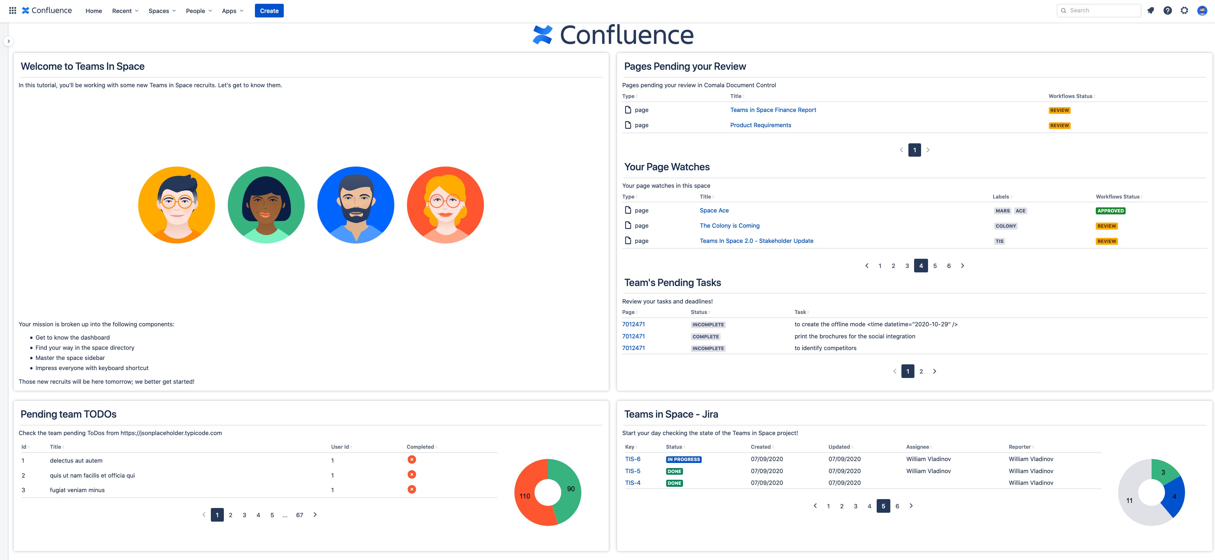This screenshot has height=560, width=1215.
Task: Open the Recent dropdown menu
Action: (125, 11)
